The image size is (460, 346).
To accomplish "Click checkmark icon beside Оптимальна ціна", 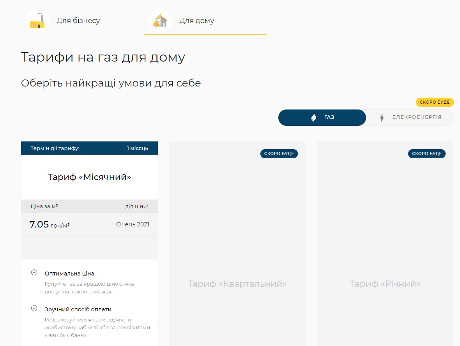I will point(34,272).
